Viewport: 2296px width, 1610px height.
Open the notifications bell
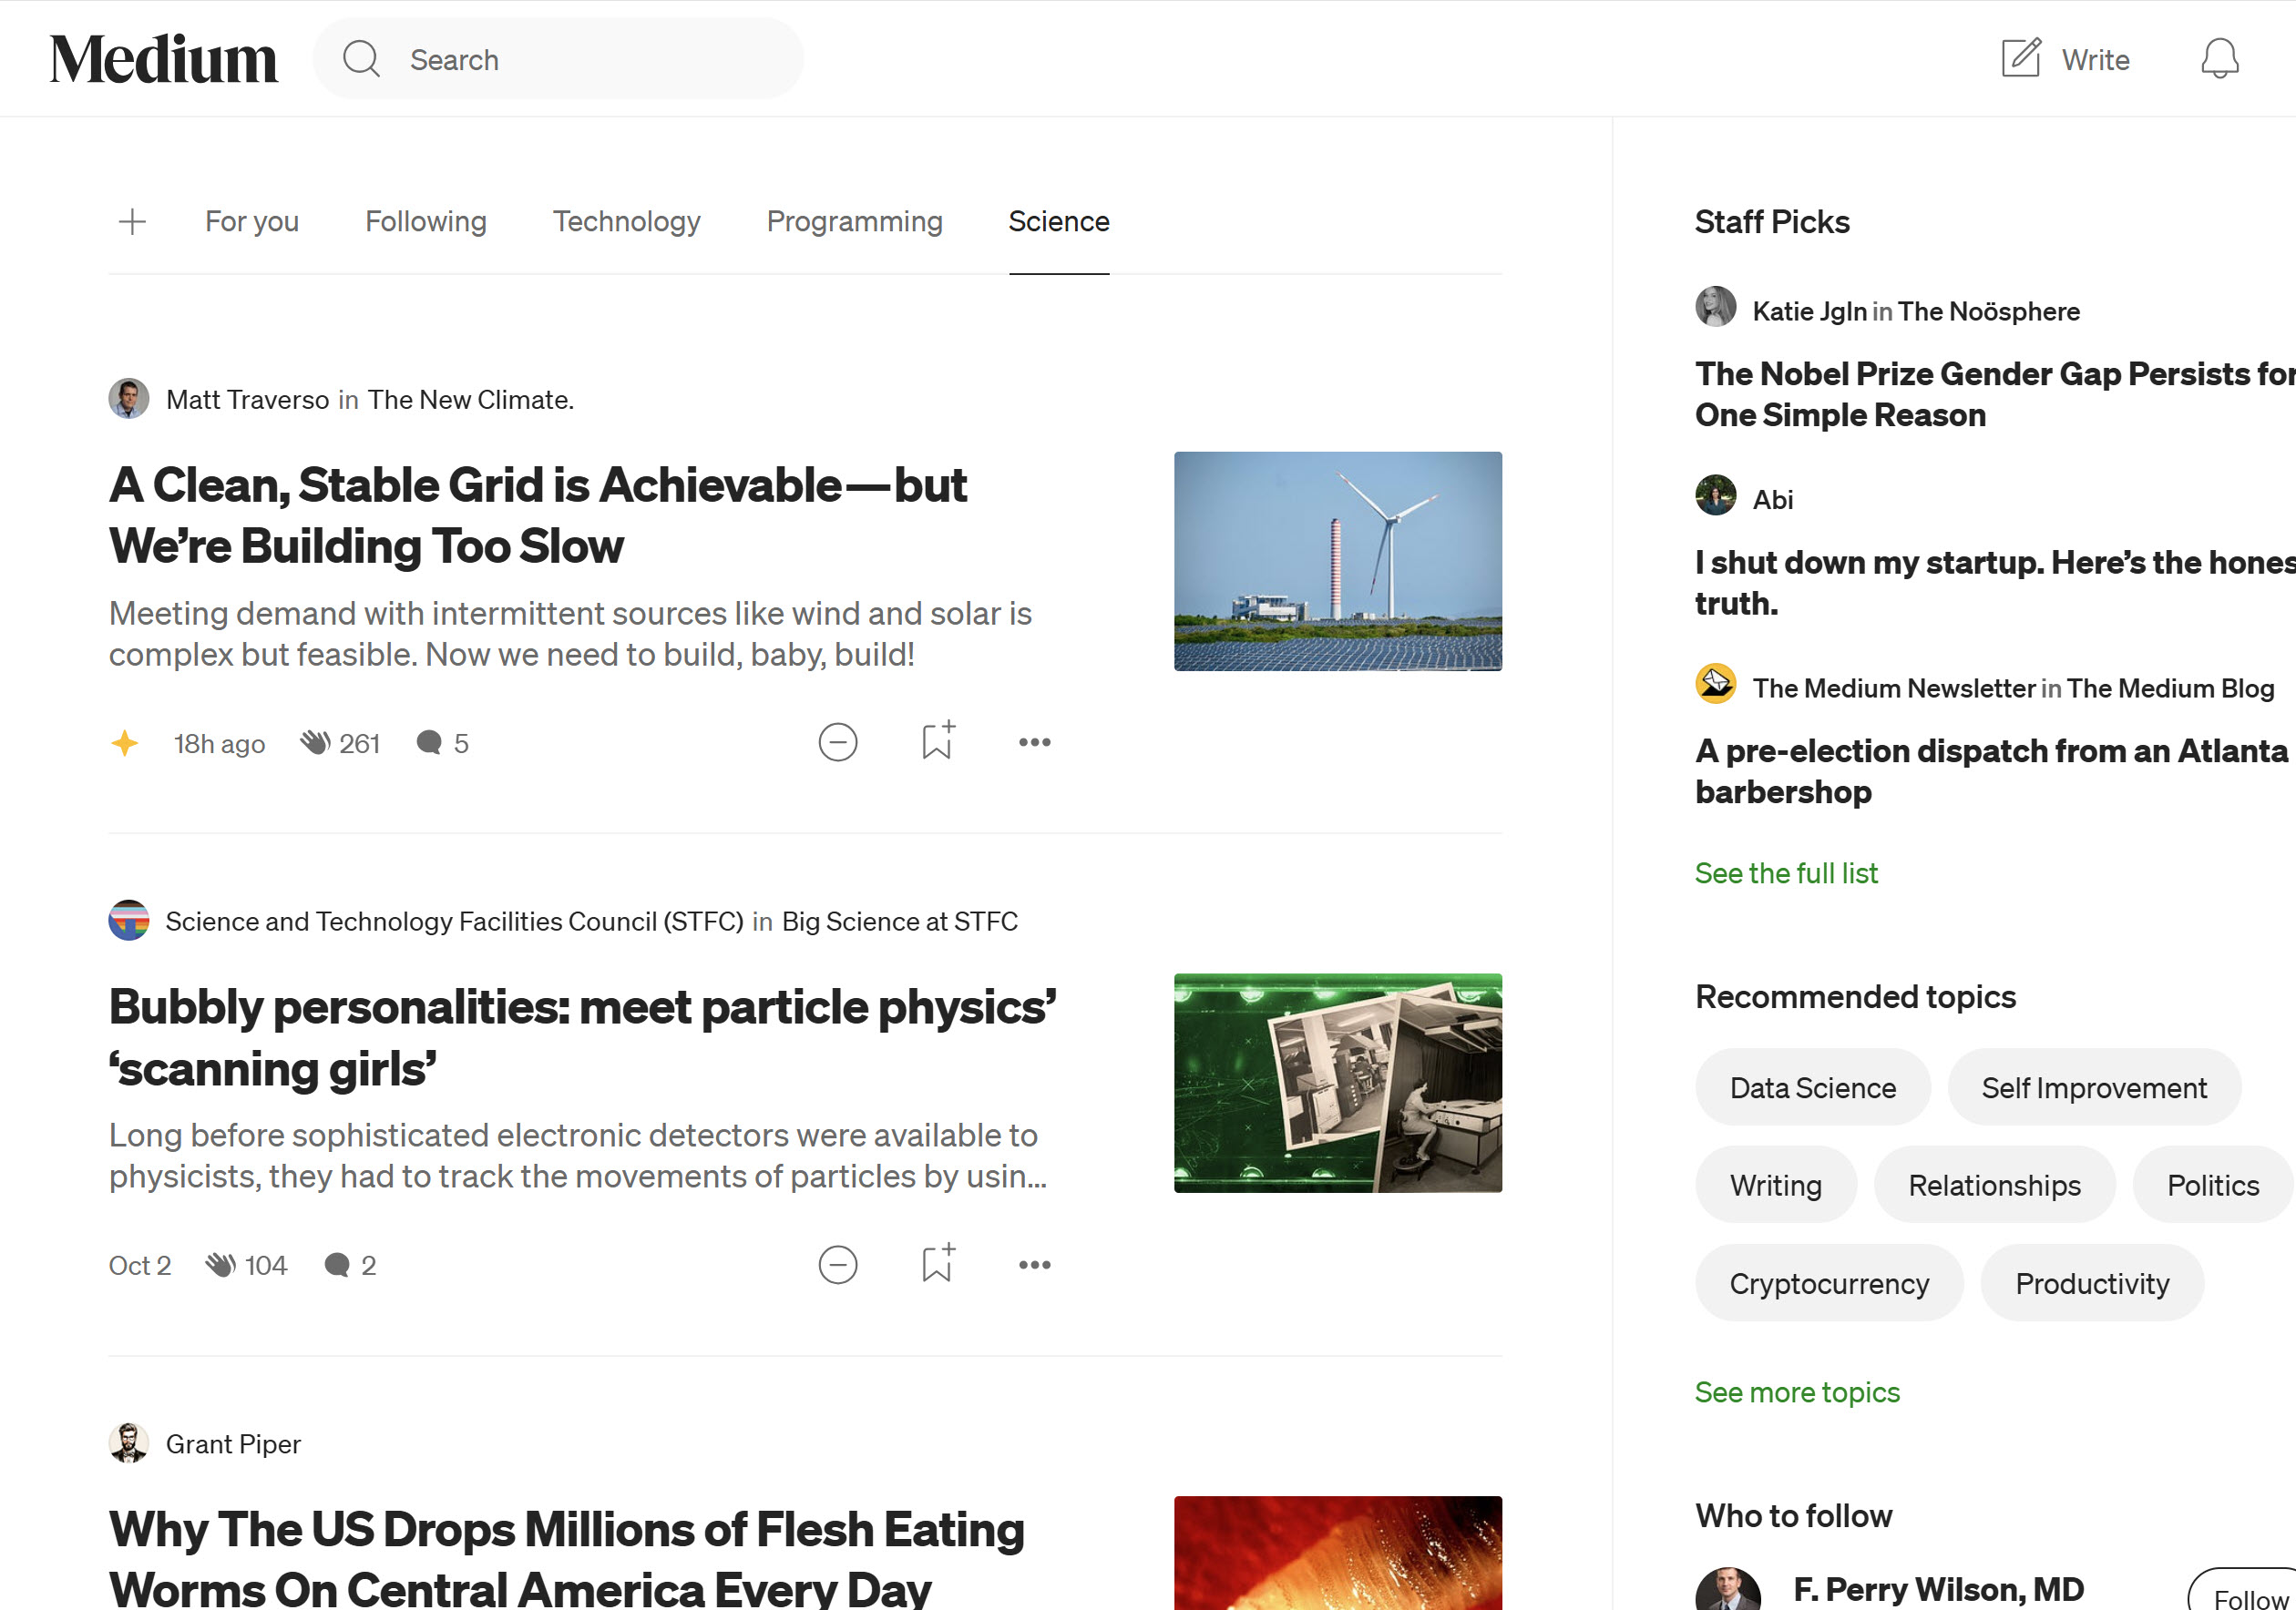(2218, 59)
